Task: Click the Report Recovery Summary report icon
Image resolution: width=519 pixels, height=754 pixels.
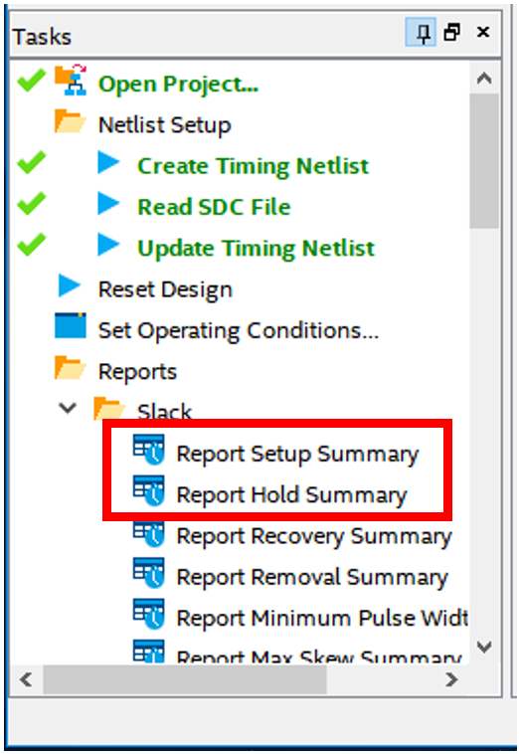Action: [149, 534]
